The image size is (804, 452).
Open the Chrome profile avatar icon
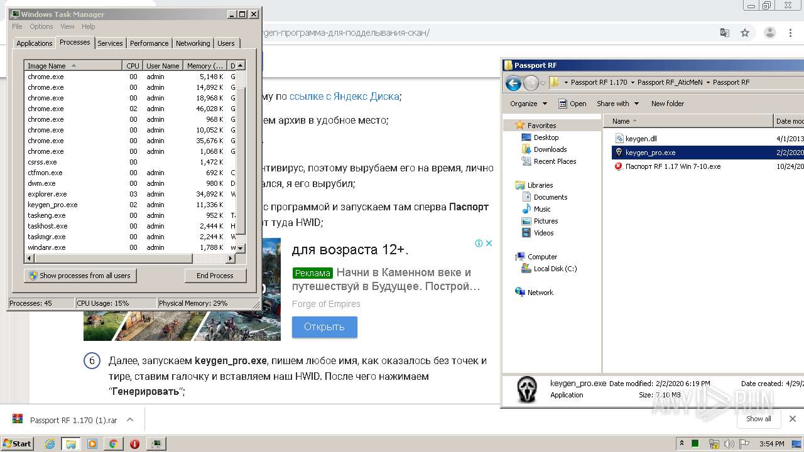click(x=769, y=33)
